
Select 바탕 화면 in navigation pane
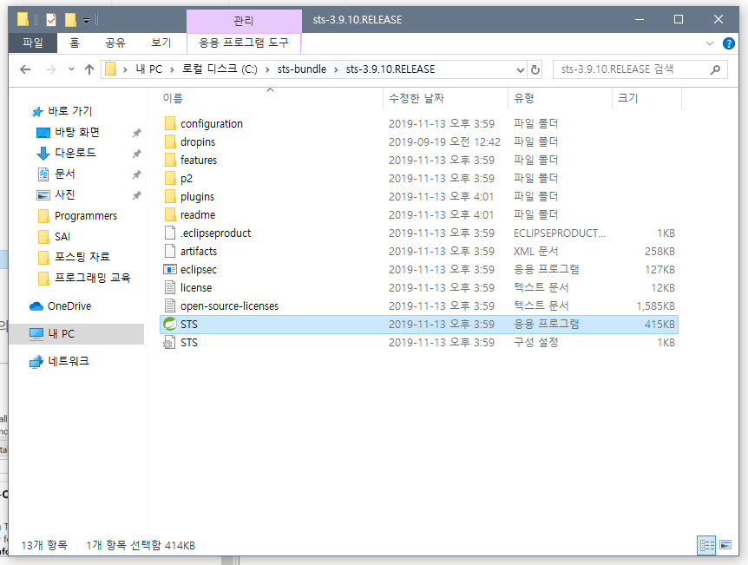click(76, 132)
